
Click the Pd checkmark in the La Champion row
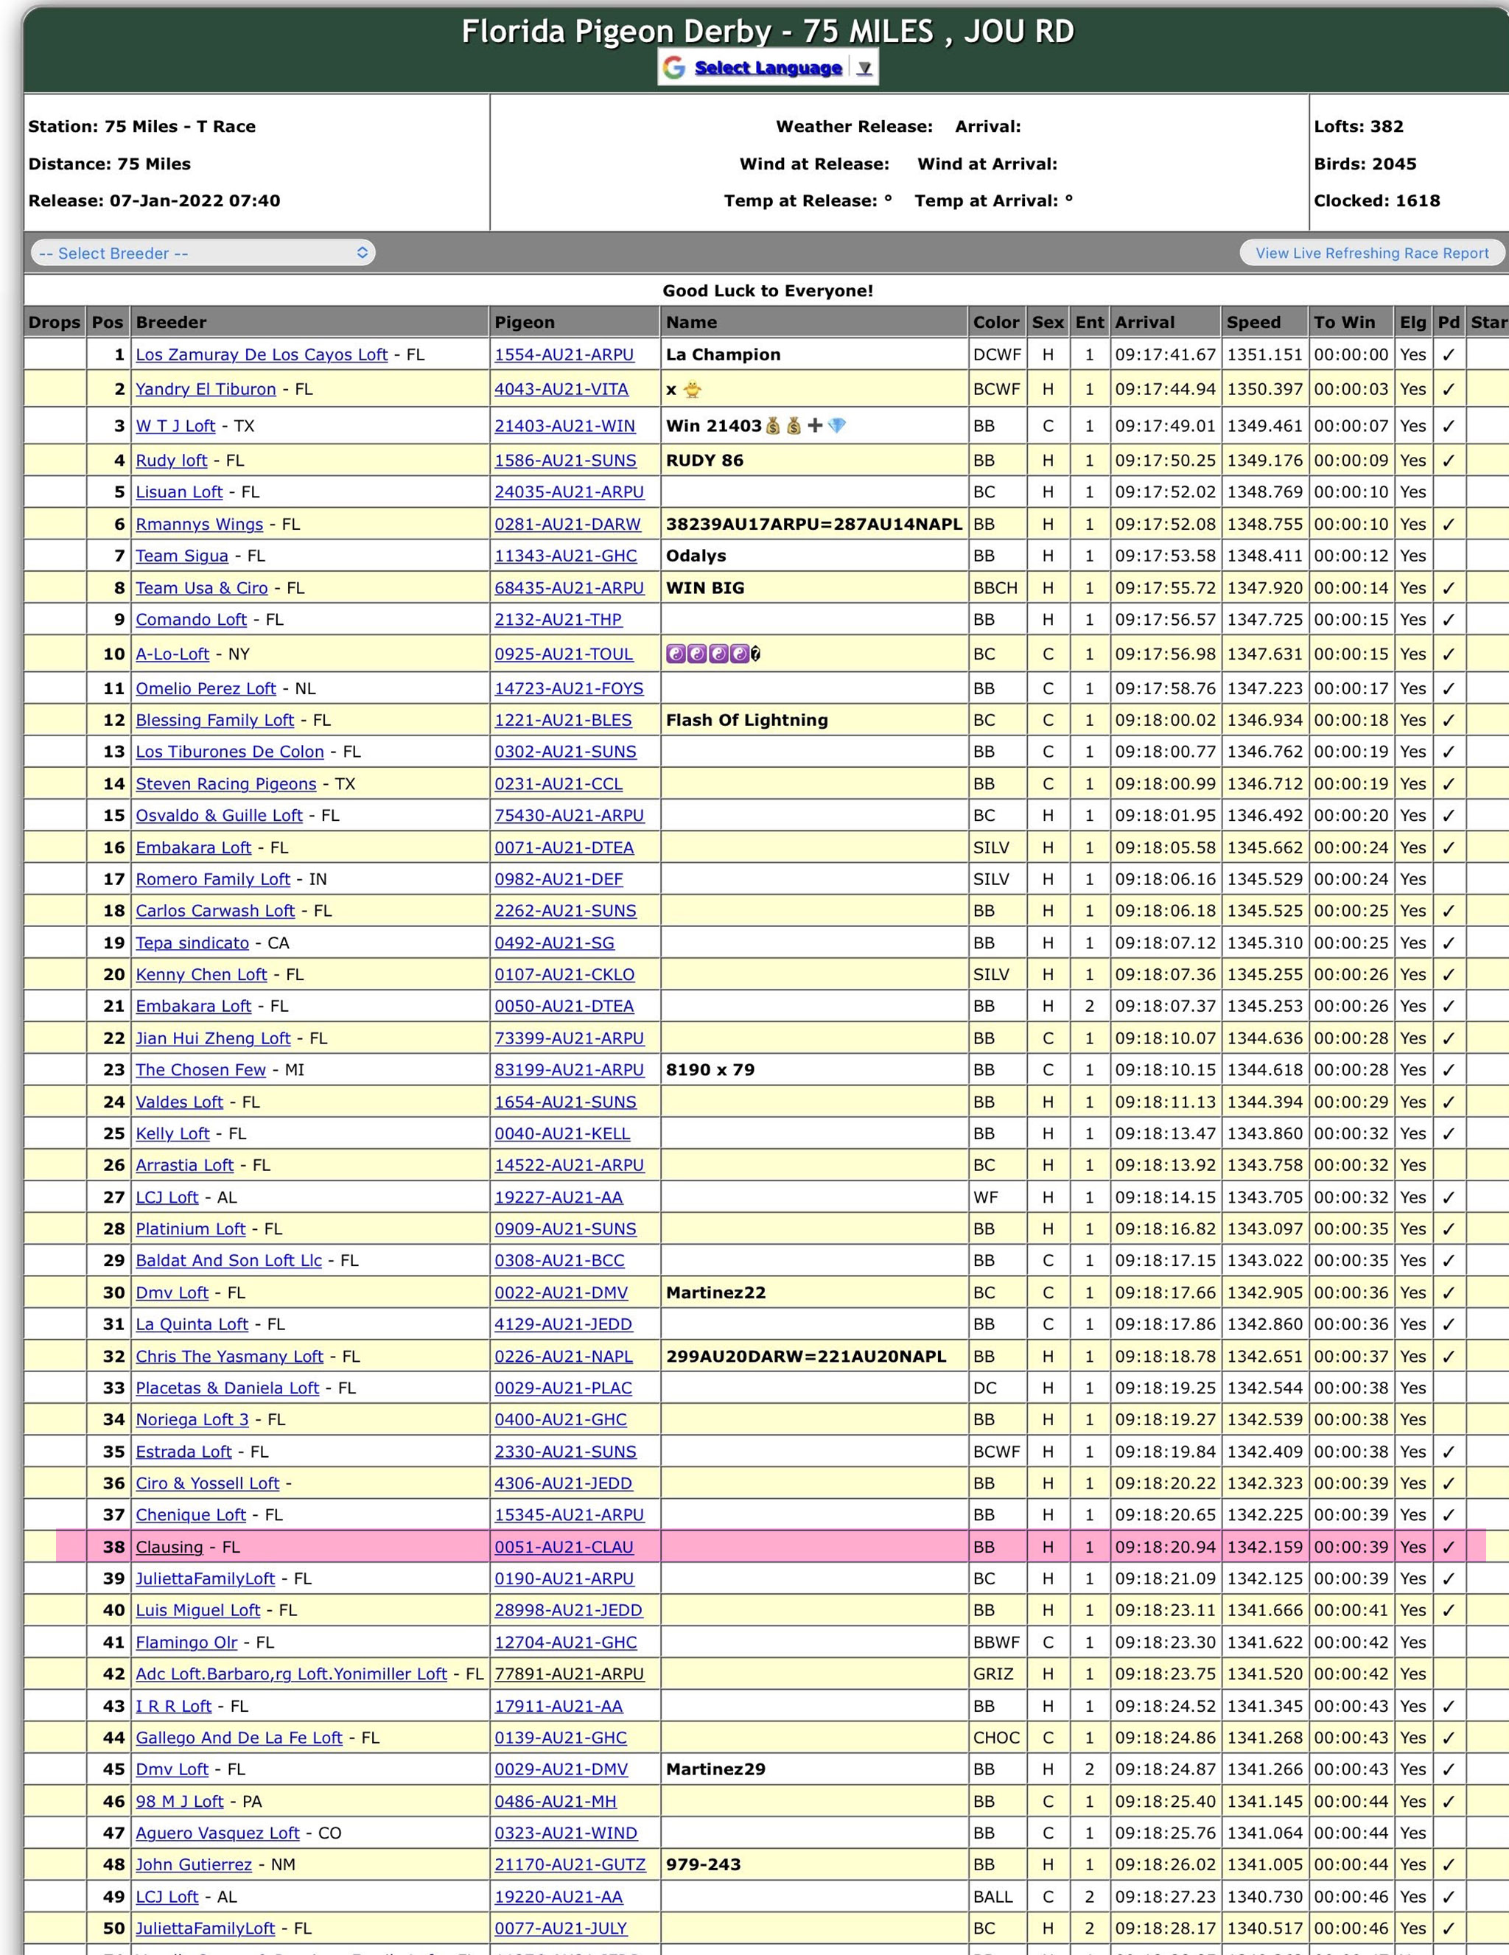point(1448,355)
